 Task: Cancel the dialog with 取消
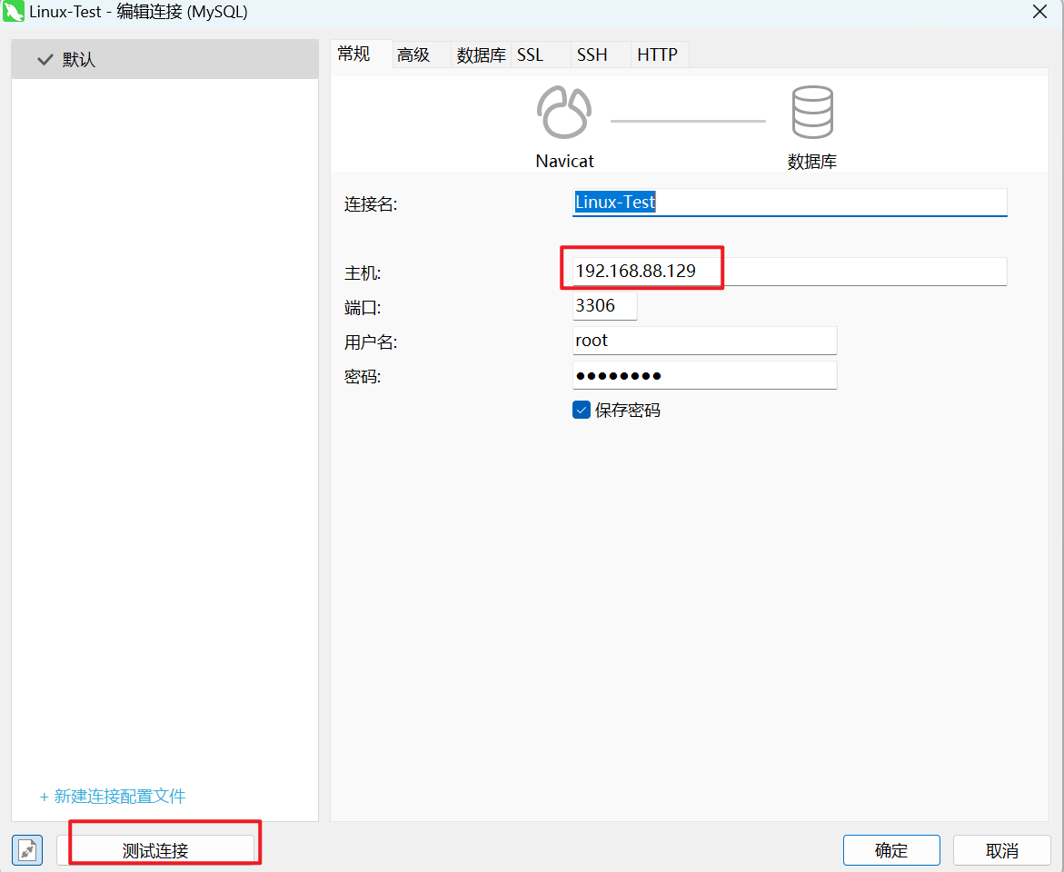click(1001, 850)
